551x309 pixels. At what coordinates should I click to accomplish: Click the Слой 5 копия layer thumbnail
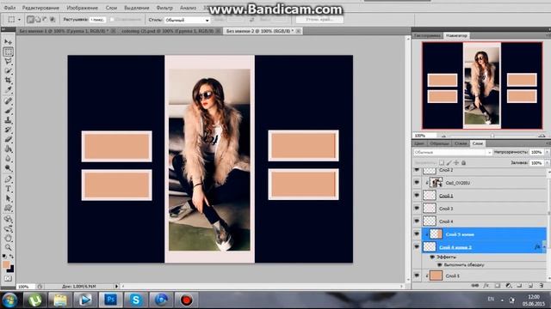(436, 234)
